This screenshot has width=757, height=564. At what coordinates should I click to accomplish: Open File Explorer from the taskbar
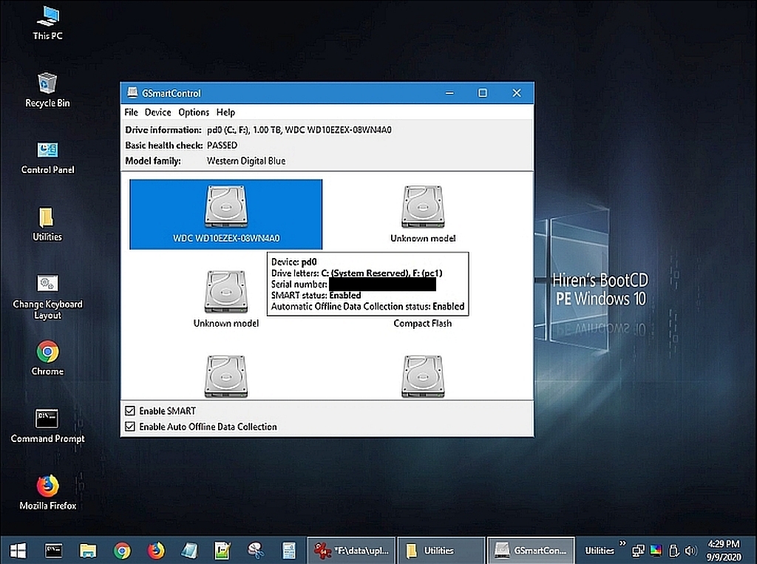pos(88,551)
